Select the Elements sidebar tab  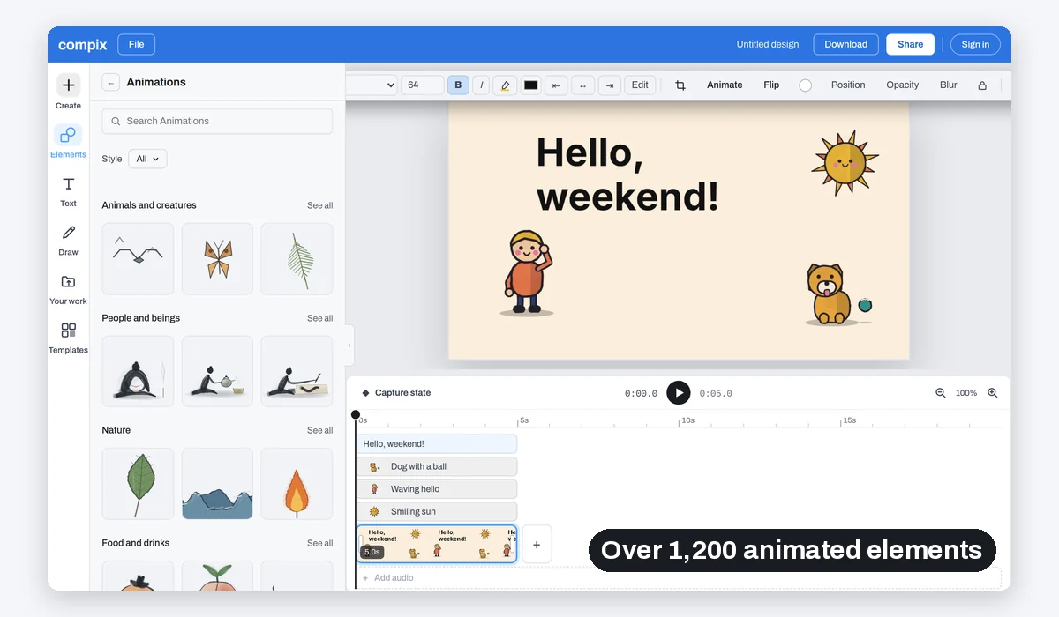[x=68, y=141]
